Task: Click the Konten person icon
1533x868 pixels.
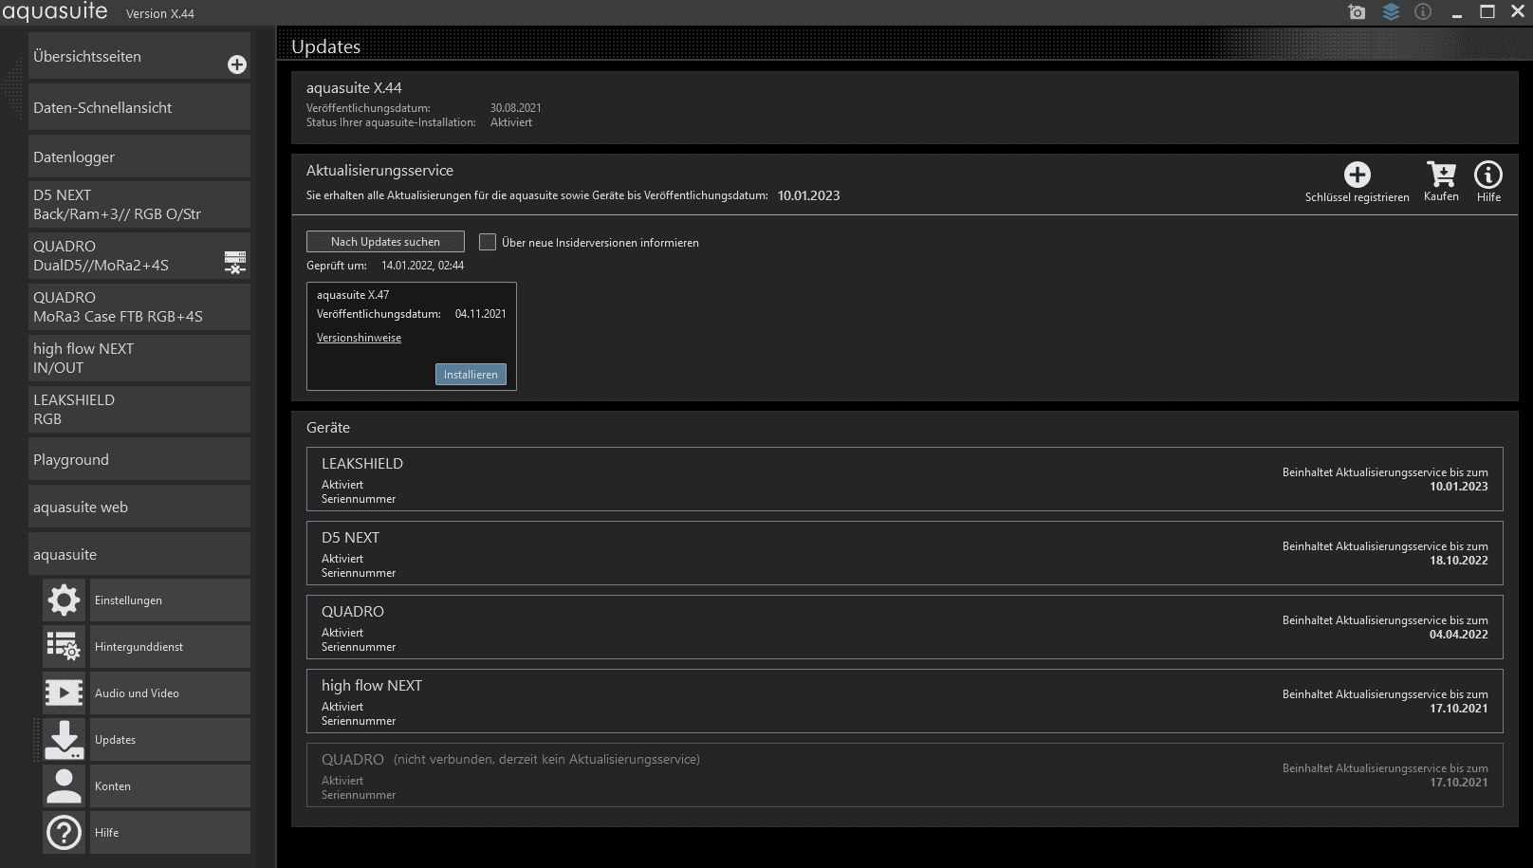Action: tap(65, 786)
